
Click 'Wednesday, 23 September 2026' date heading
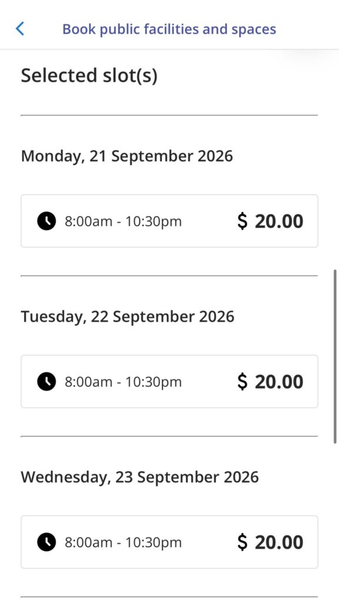(140, 477)
